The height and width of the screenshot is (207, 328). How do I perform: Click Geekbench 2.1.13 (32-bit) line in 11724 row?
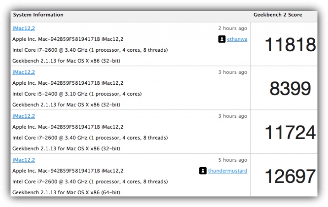coord(66,149)
